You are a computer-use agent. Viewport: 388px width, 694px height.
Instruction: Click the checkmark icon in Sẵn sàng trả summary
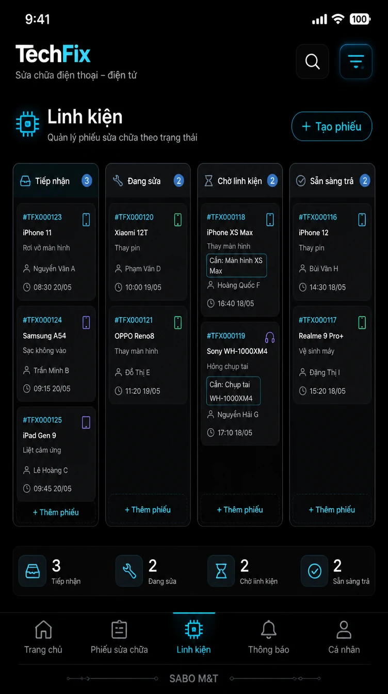pyautogui.click(x=315, y=571)
